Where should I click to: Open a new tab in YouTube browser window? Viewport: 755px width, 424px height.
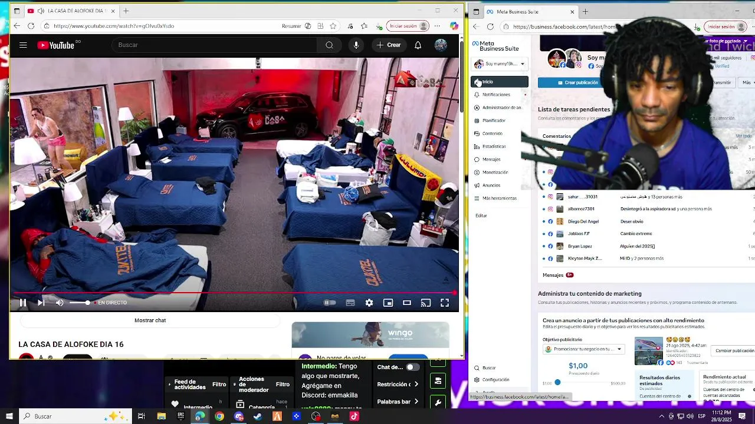pos(126,11)
